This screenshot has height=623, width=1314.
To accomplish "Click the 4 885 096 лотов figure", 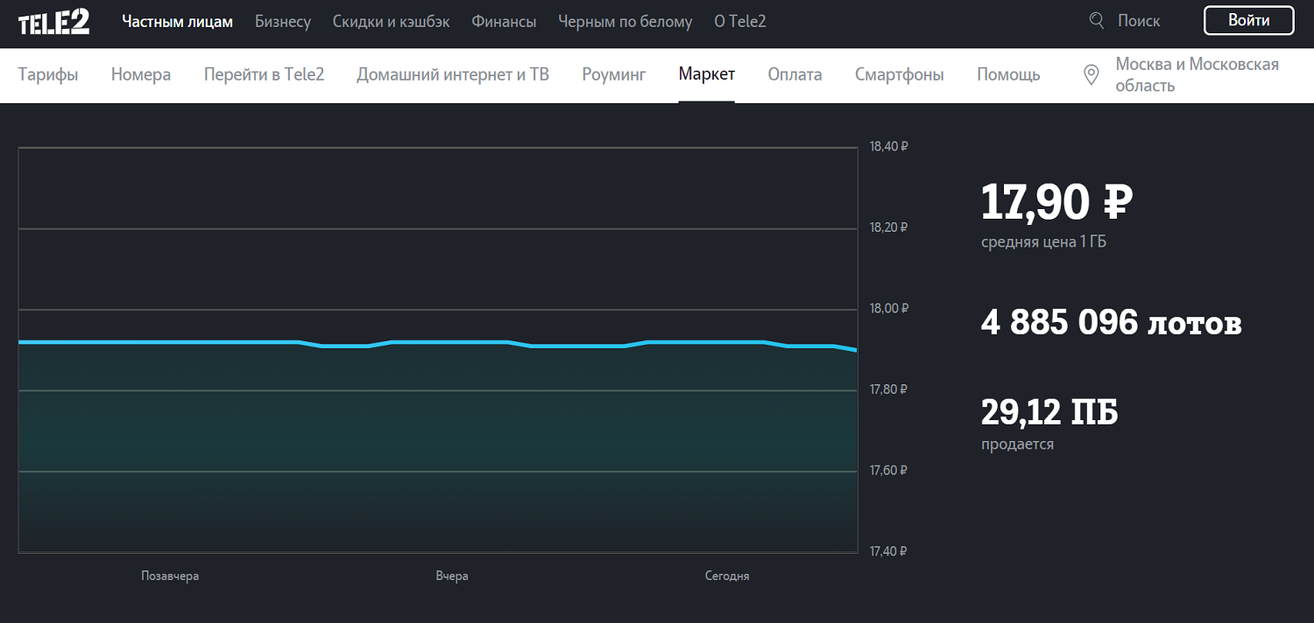I will [x=1112, y=323].
